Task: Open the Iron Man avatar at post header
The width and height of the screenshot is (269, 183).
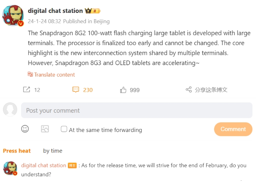Action: click(13, 16)
